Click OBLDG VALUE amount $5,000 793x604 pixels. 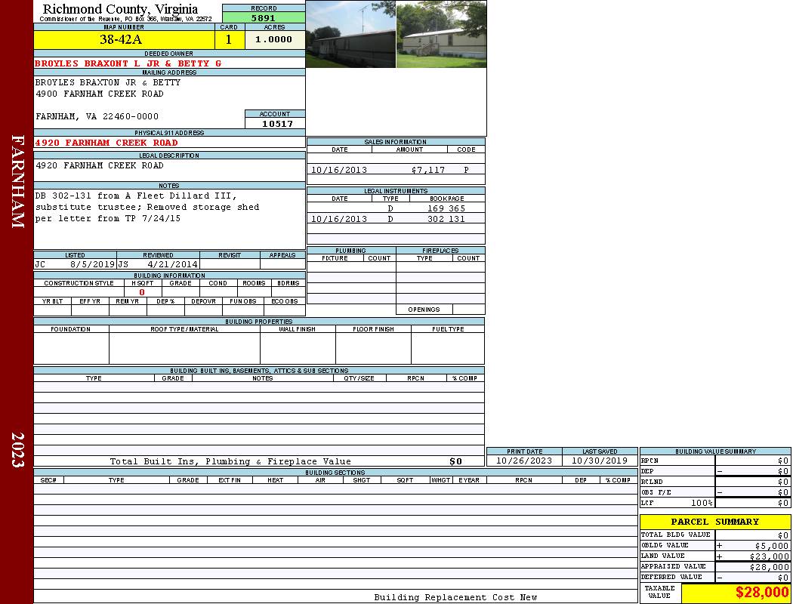coord(772,546)
